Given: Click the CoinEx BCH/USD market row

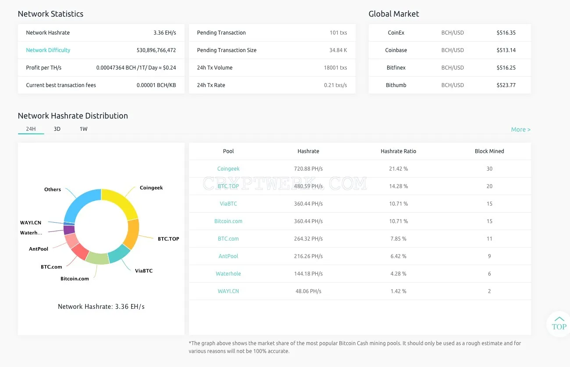Looking at the screenshot, I should (x=450, y=33).
